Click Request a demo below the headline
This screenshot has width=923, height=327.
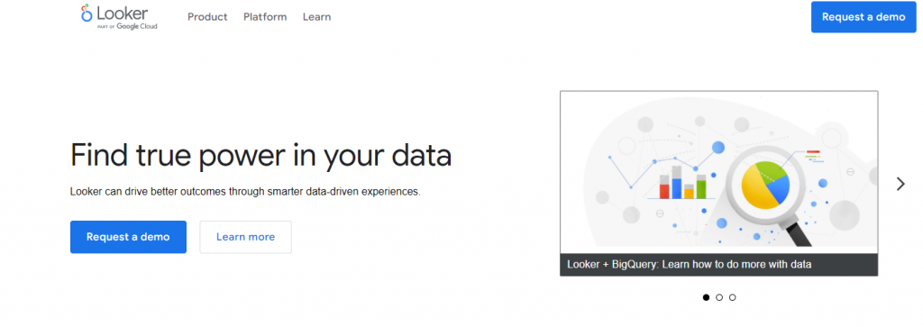(128, 237)
